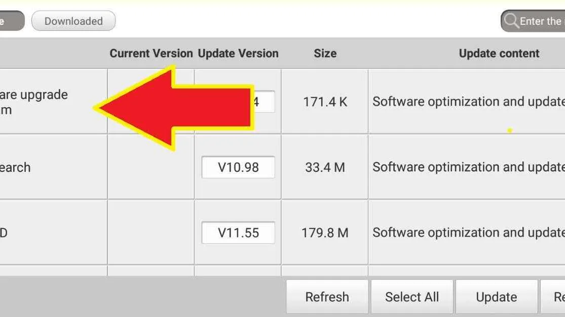
Task: Select the partially visible tab beside Downloaded
Action: pyautogui.click(x=11, y=21)
